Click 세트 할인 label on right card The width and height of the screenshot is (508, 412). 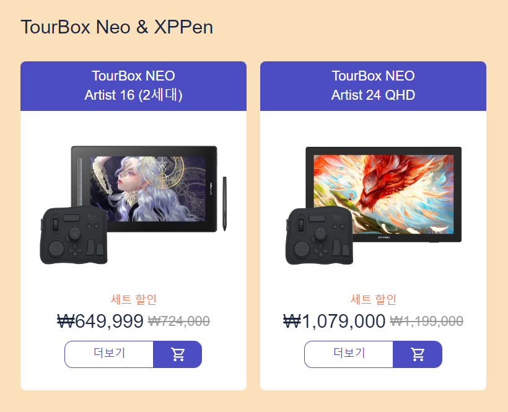373,299
